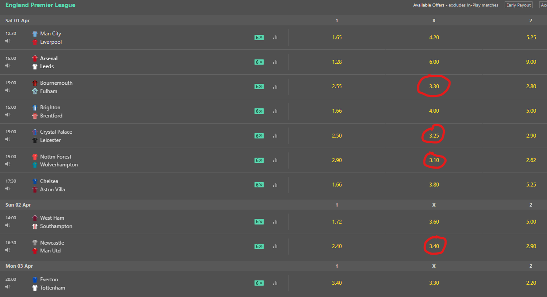Back Leeds away win at 9.00
This screenshot has width=547, height=297.
coord(531,62)
